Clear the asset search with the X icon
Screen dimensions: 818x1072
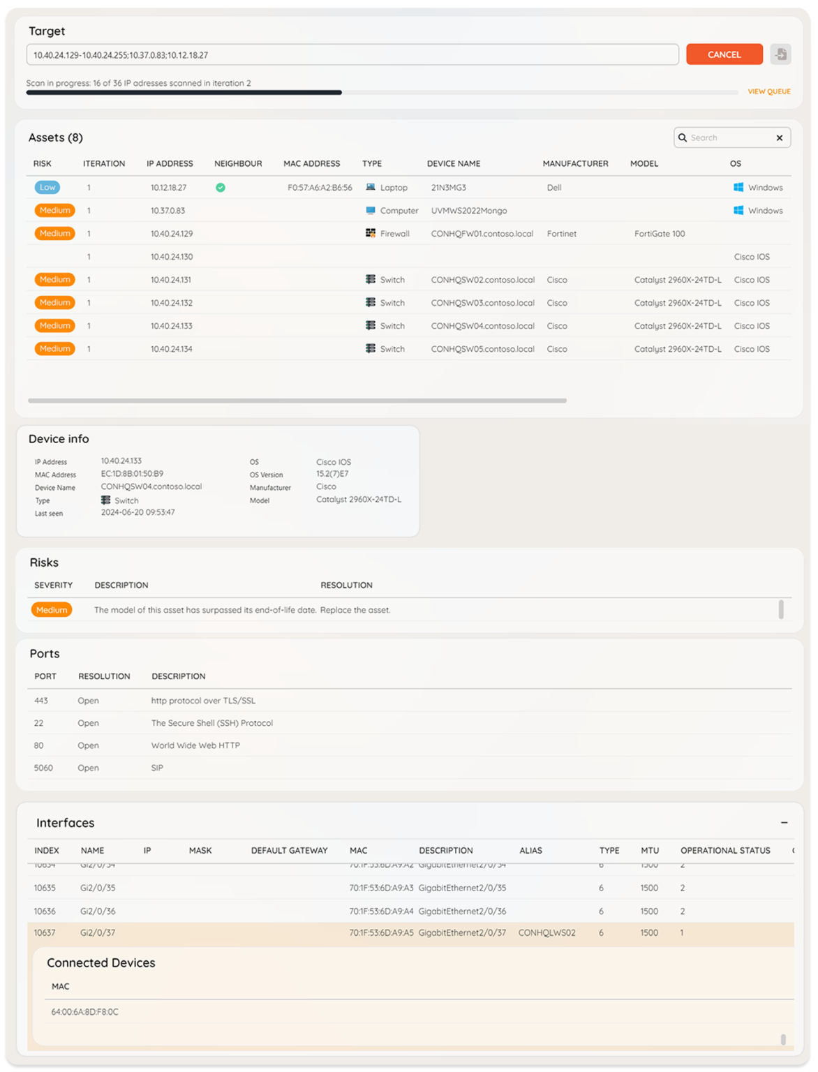[x=780, y=137]
